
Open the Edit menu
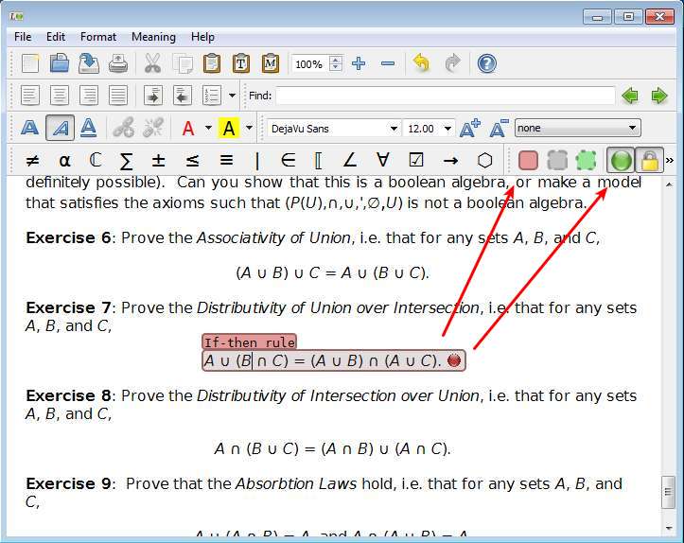56,37
